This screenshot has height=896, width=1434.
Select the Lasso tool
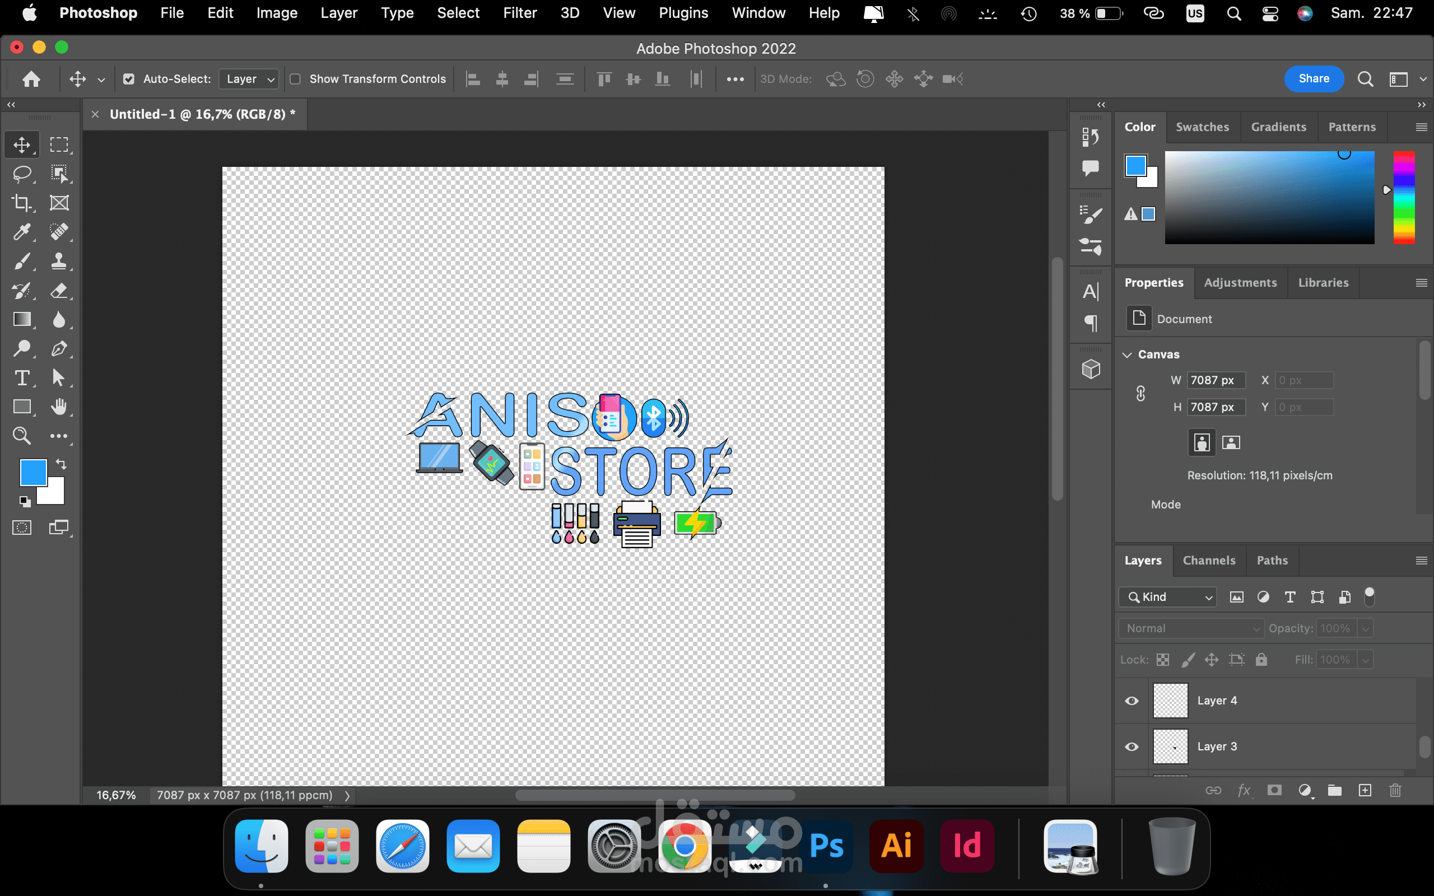(x=22, y=174)
